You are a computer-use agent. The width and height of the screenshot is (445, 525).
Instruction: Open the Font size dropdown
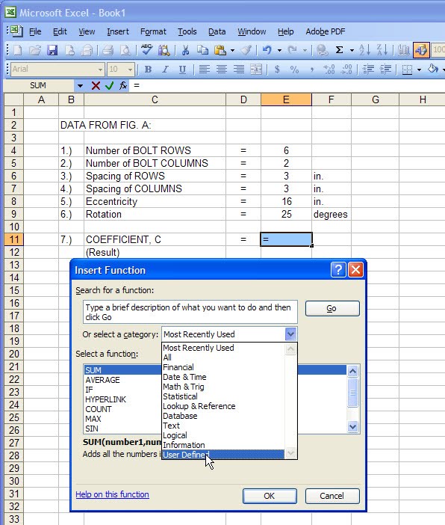coord(130,70)
